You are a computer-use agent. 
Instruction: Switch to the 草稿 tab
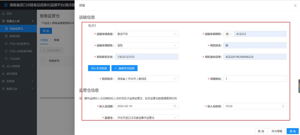click(56, 40)
